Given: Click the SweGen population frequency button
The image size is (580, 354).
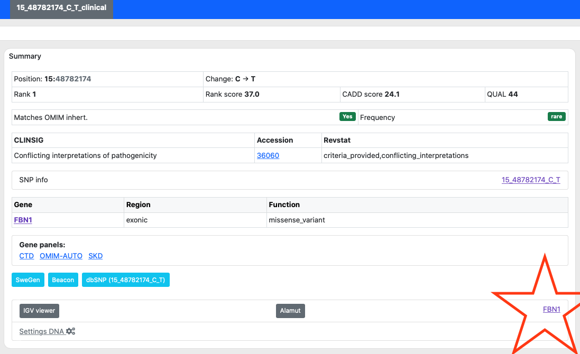Looking at the screenshot, I should coord(27,280).
